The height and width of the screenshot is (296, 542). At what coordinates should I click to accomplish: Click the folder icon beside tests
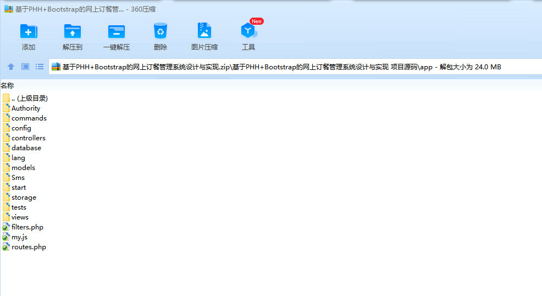pyautogui.click(x=6, y=207)
